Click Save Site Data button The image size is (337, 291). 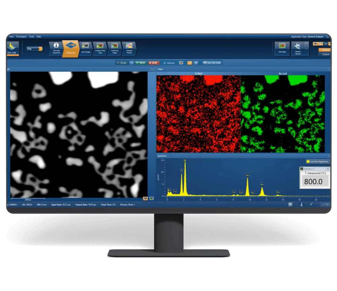point(212,63)
